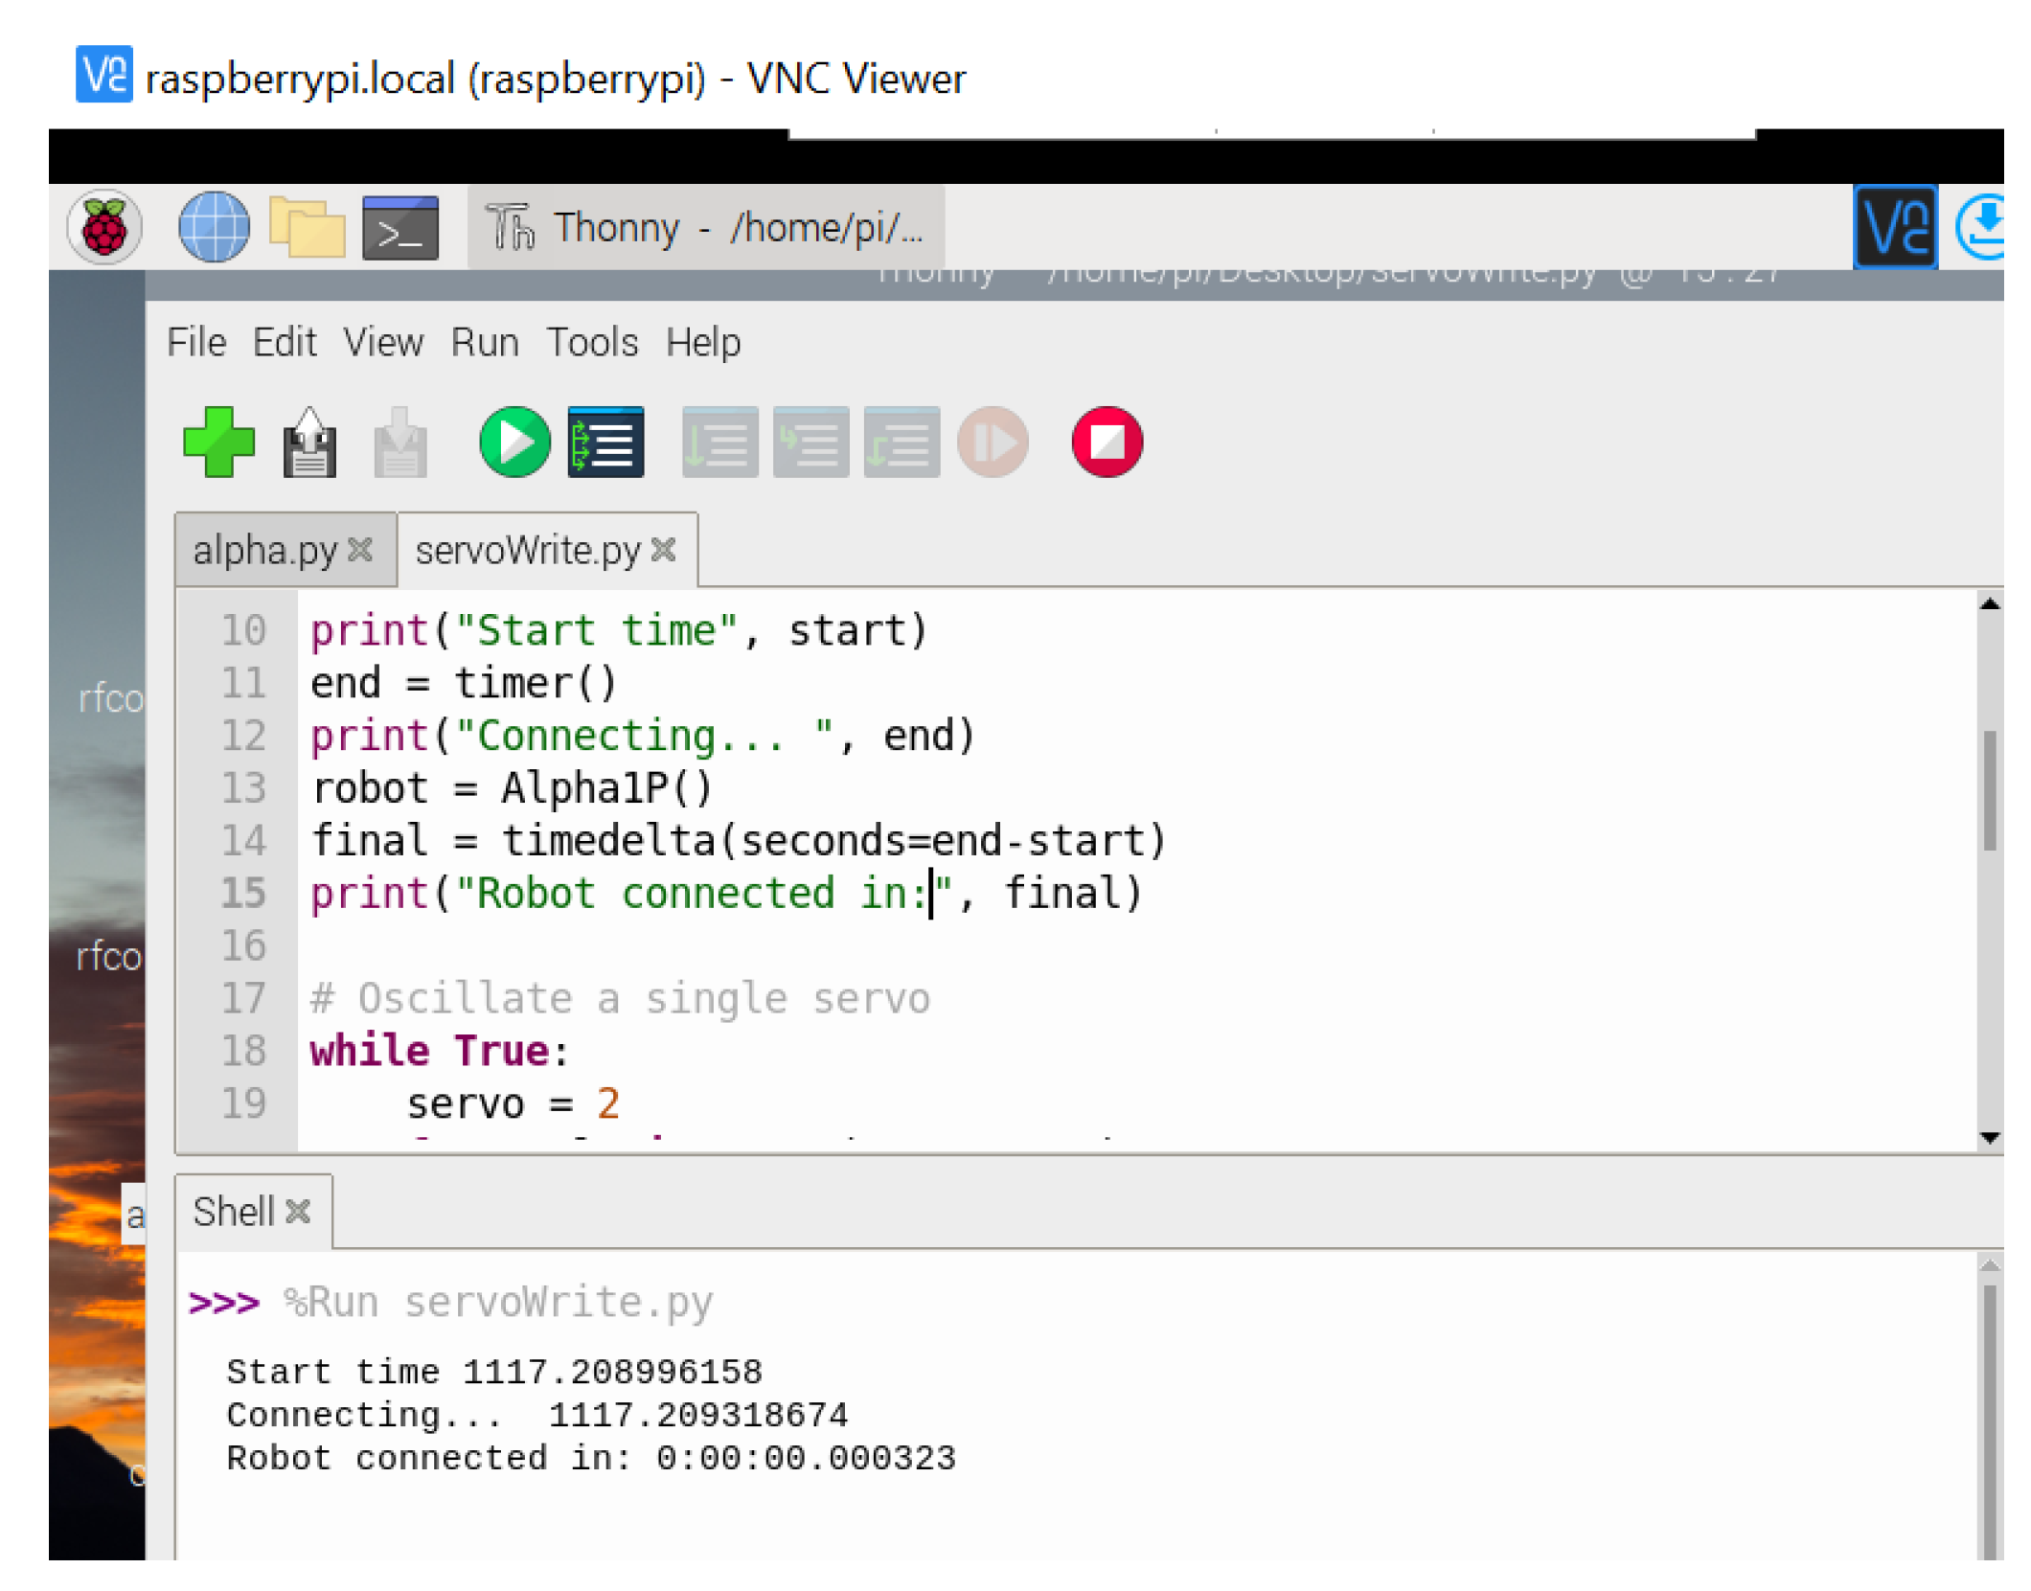Click the green plus New file icon
The height and width of the screenshot is (1591, 2031).
pyautogui.click(x=218, y=442)
